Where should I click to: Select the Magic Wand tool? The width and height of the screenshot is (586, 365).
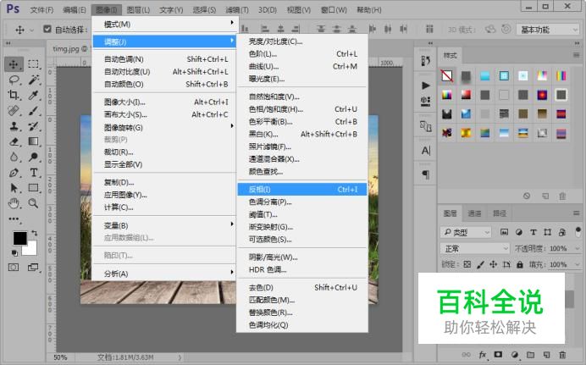pyautogui.click(x=34, y=80)
